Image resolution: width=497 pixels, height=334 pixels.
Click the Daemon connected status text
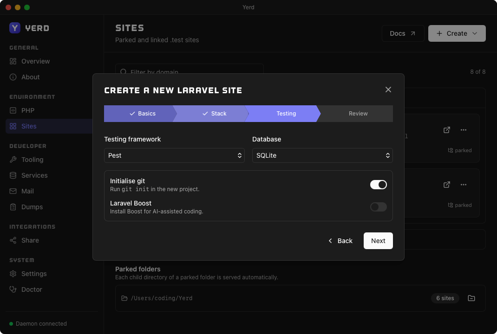(41, 323)
